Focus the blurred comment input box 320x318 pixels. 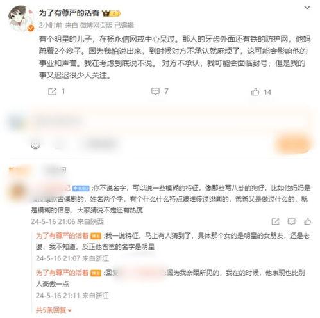click(171, 120)
